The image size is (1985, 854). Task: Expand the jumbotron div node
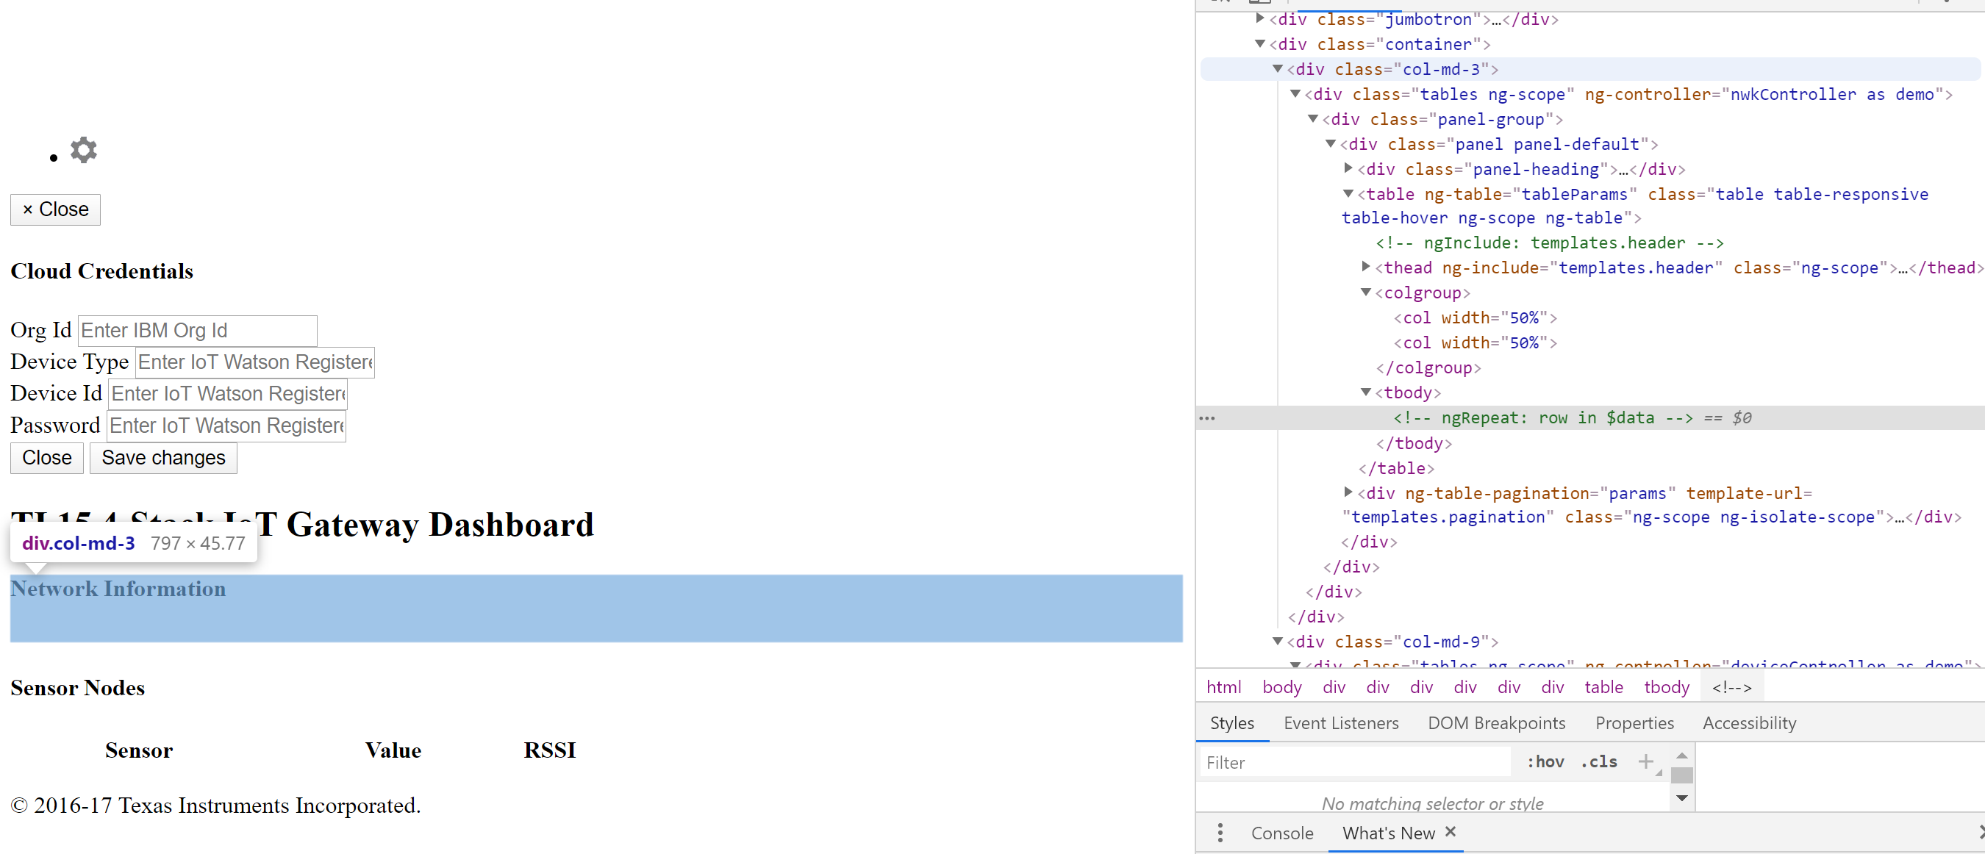1261,18
